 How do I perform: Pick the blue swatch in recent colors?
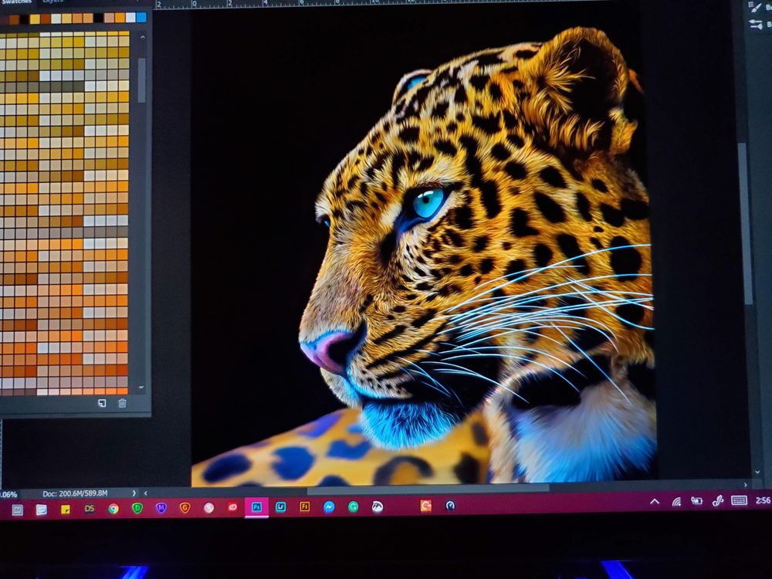click(141, 17)
